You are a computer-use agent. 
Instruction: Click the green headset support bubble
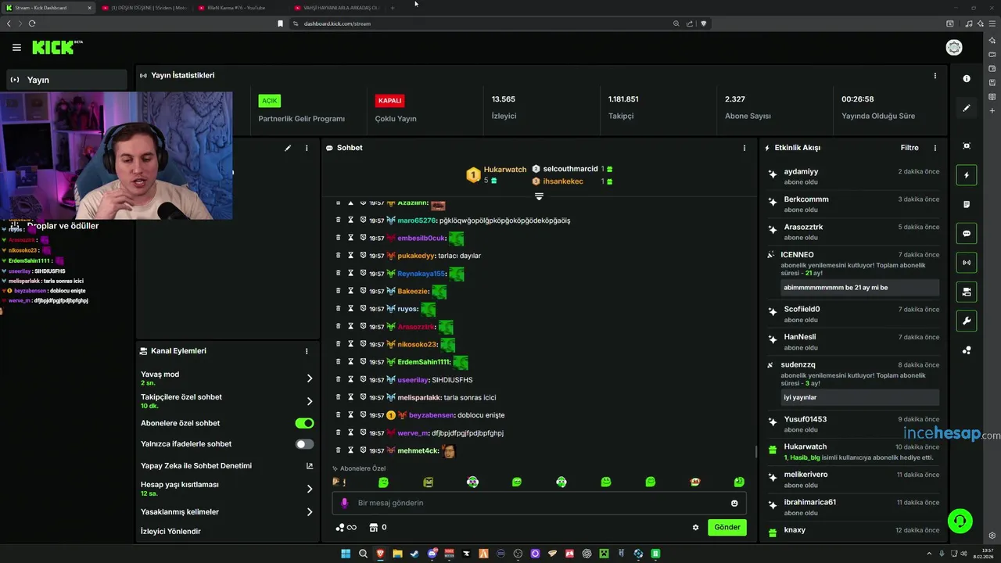click(x=960, y=521)
